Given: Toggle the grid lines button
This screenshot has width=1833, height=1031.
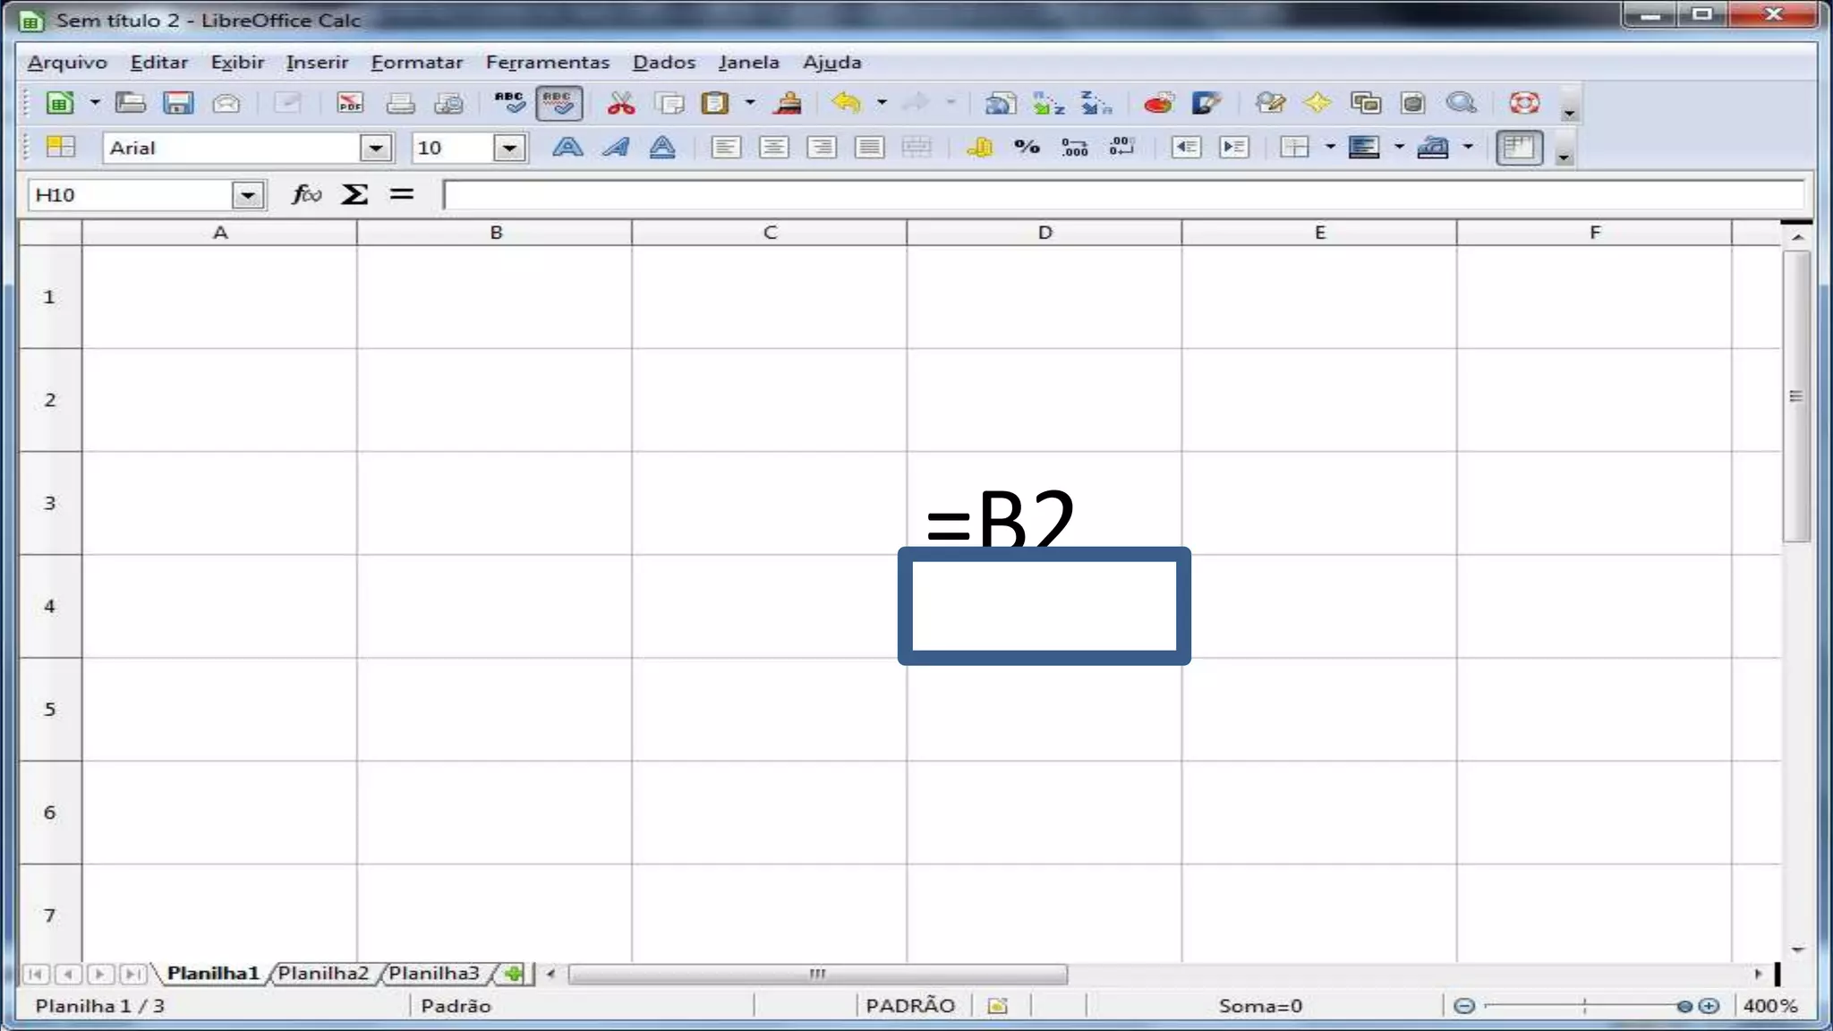Looking at the screenshot, I should coord(1519,147).
